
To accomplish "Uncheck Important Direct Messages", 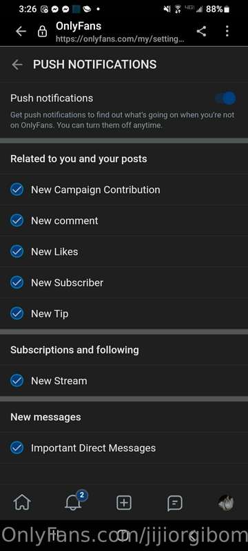I will (x=17, y=448).
